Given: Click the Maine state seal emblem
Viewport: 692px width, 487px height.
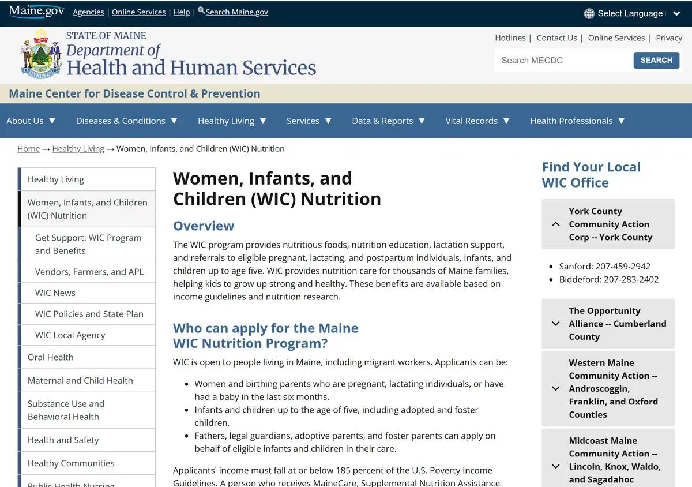Looking at the screenshot, I should pos(41,54).
